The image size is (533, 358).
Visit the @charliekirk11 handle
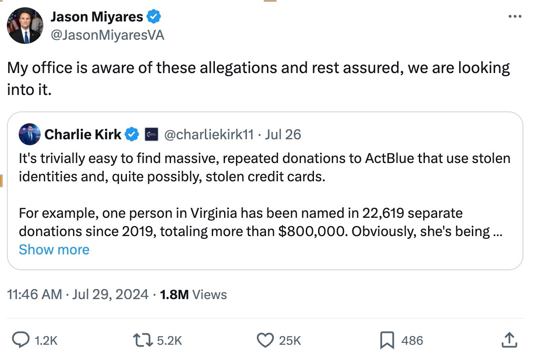[208, 134]
